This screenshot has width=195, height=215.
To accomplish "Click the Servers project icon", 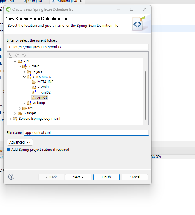I will coord(15,119).
